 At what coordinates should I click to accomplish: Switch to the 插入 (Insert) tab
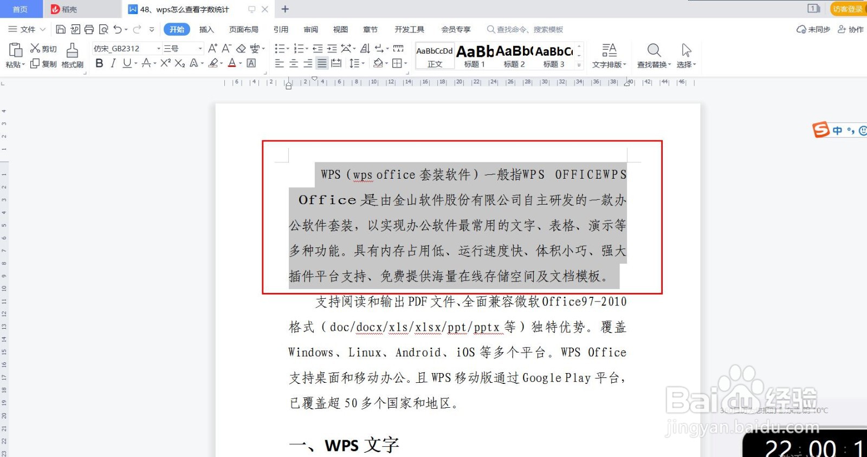(x=206, y=29)
